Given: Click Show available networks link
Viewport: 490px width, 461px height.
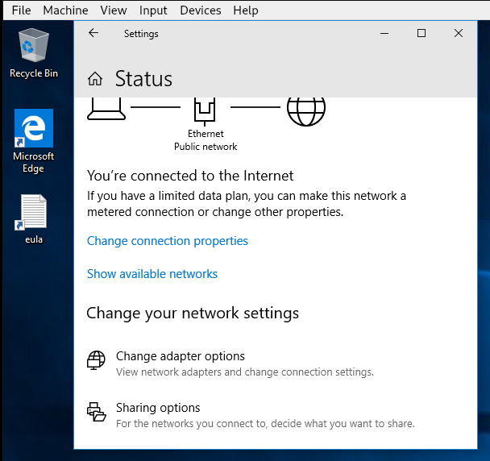Looking at the screenshot, I should (152, 274).
